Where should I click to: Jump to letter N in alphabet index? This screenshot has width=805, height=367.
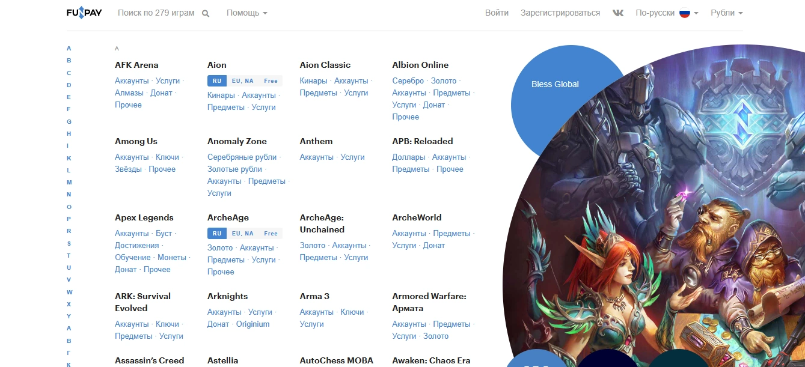[69, 195]
